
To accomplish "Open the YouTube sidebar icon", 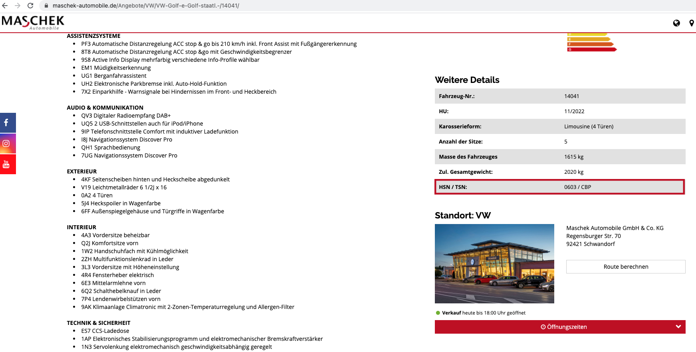I will pyautogui.click(x=8, y=164).
